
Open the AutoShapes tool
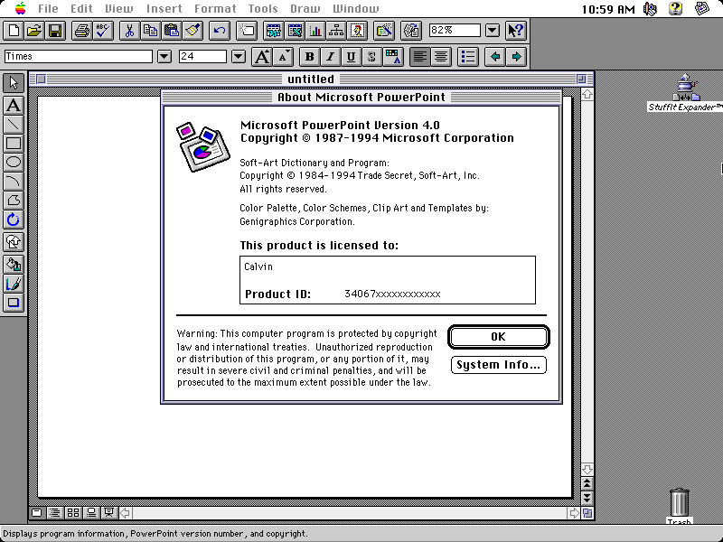pyautogui.click(x=14, y=241)
